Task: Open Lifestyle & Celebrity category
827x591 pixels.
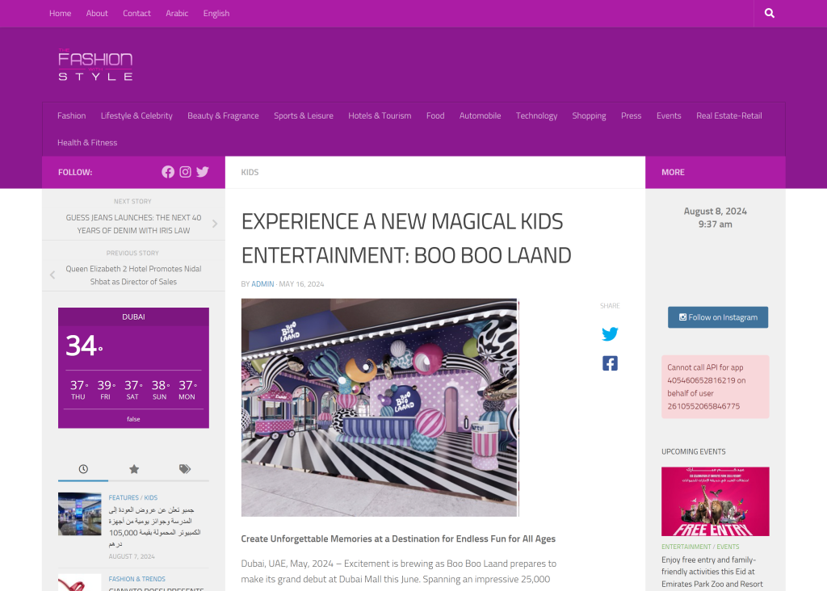Action: click(x=136, y=115)
